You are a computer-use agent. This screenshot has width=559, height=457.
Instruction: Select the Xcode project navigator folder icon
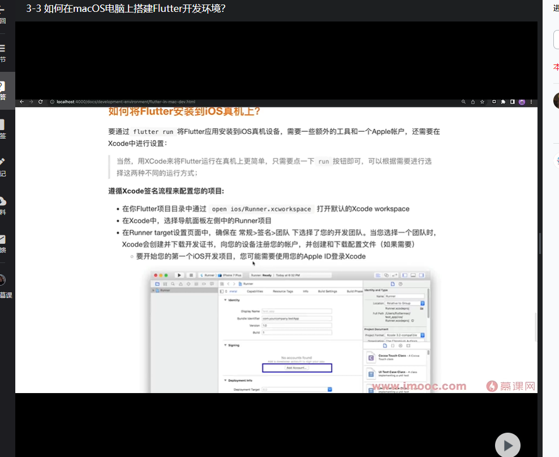tap(157, 284)
